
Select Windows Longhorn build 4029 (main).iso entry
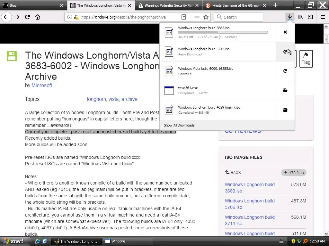tap(218, 110)
